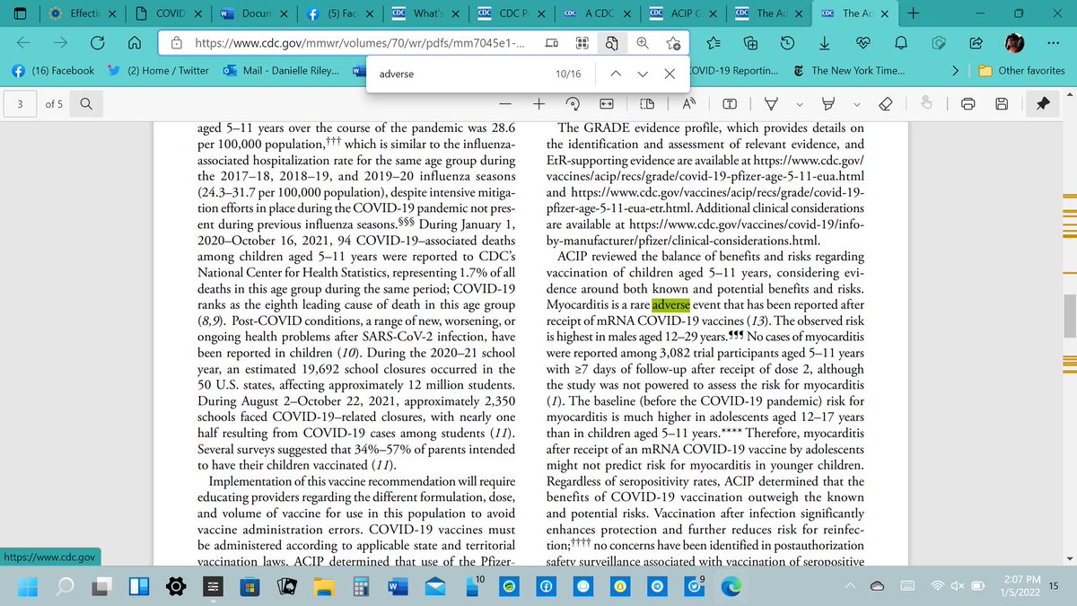The image size is (1077, 606).
Task: Click the PDF page number field
Action: [x=21, y=104]
